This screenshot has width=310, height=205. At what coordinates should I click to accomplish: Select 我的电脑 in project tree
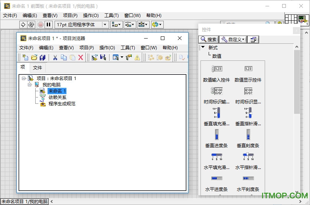point(52,85)
